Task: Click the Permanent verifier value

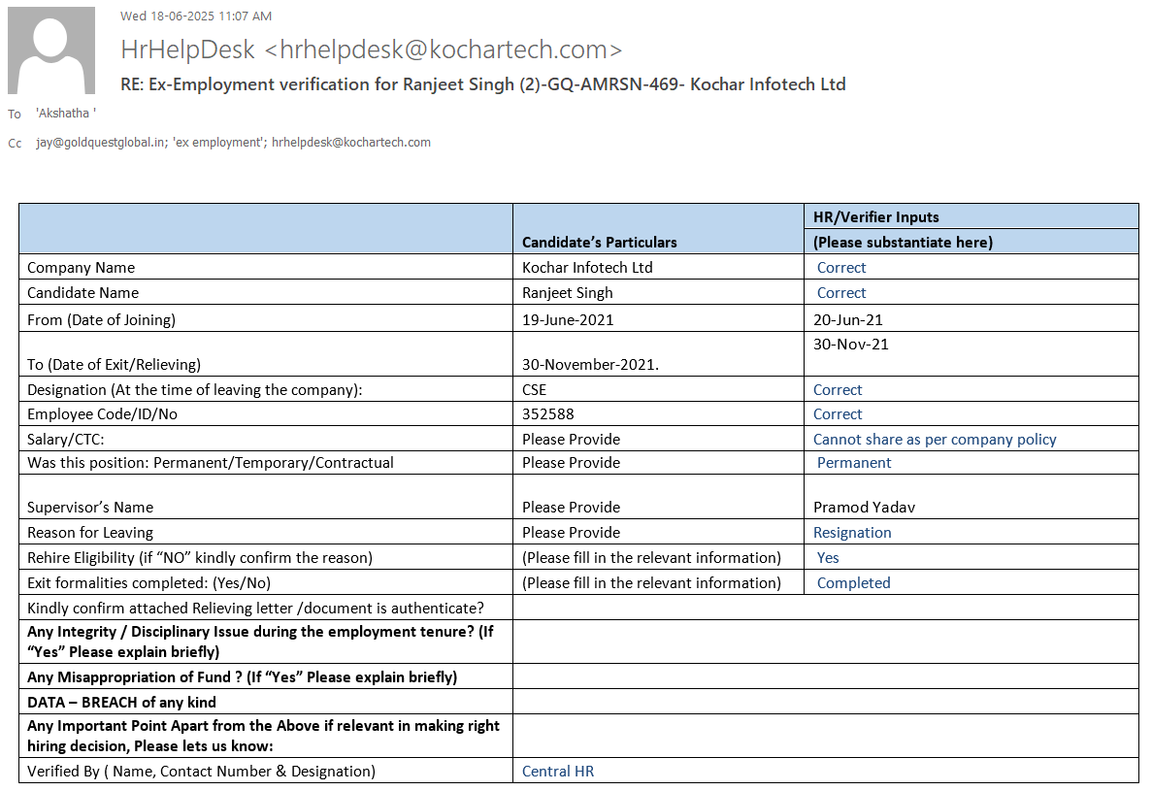Action: click(854, 463)
